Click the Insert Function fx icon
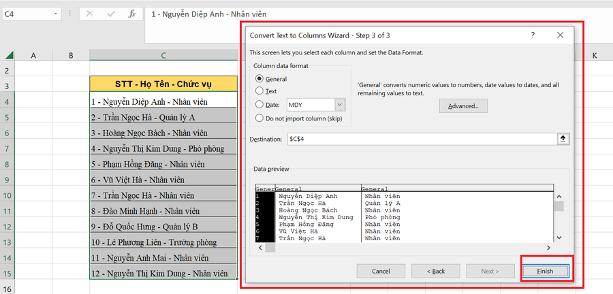The image size is (613, 294). [132, 14]
